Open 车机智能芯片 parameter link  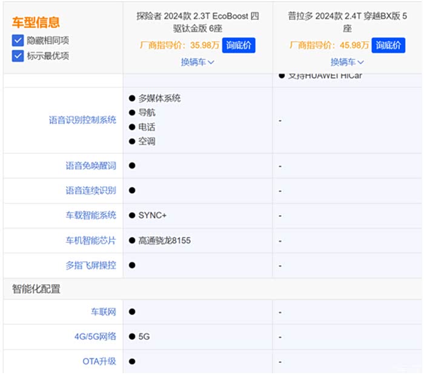[91, 240]
